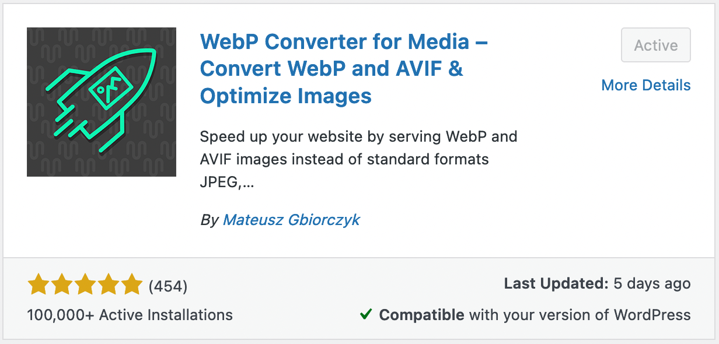Click the bold "Compatible" word
This screenshot has height=344, width=719.
[421, 315]
